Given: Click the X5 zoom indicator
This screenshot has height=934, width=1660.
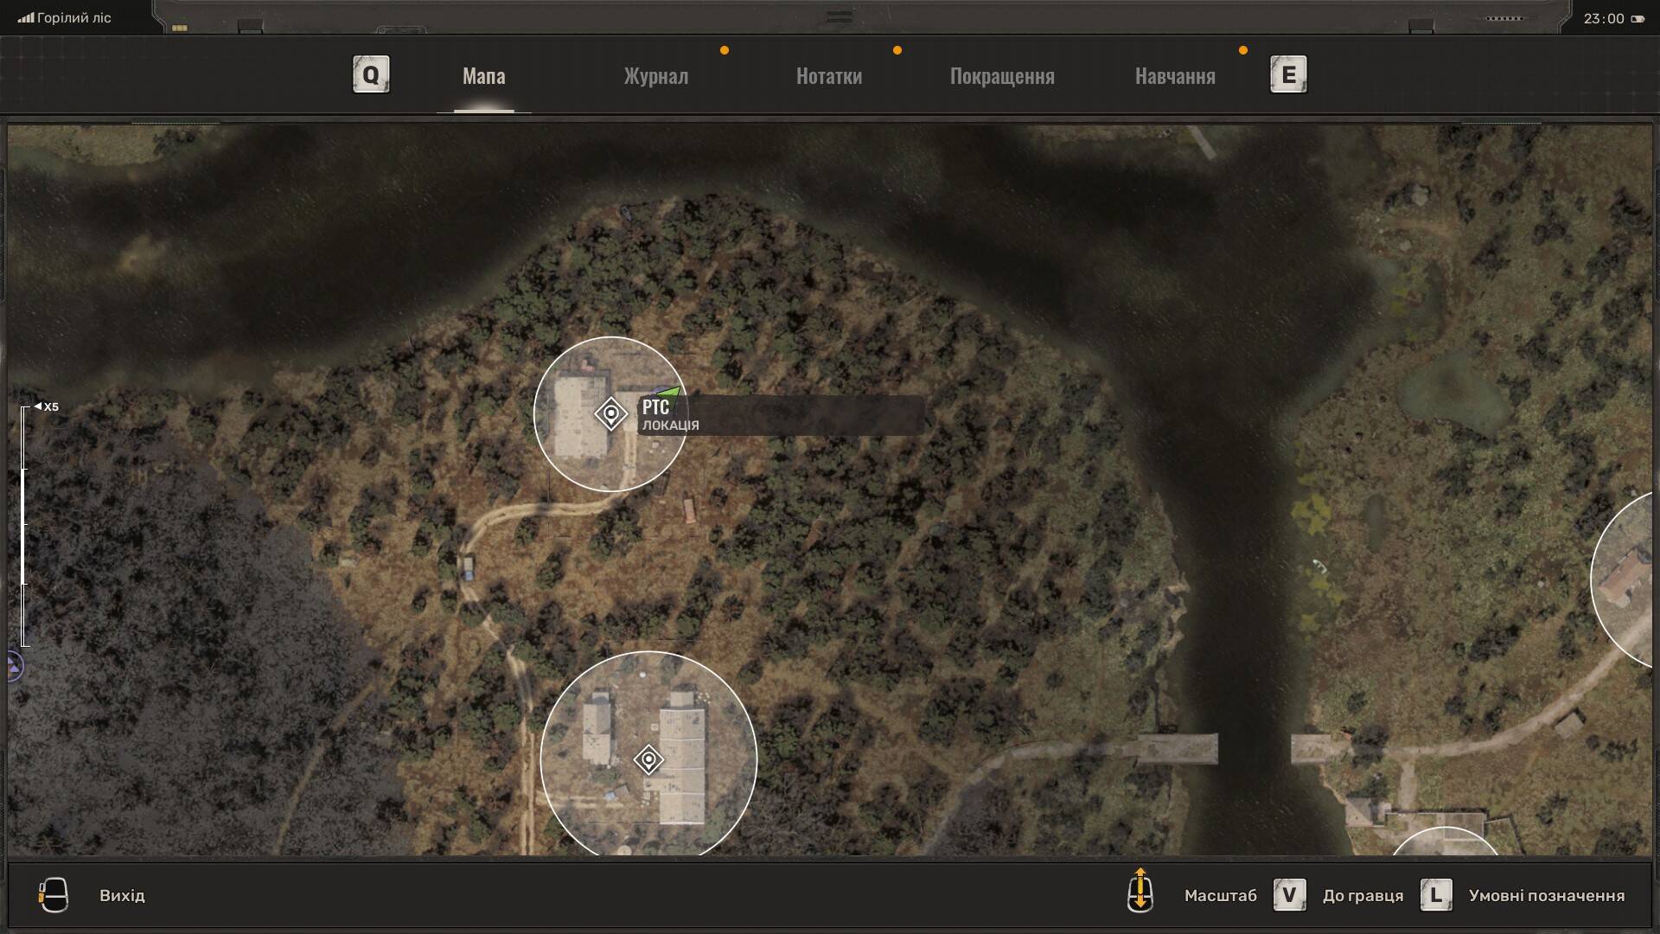Looking at the screenshot, I should [47, 406].
